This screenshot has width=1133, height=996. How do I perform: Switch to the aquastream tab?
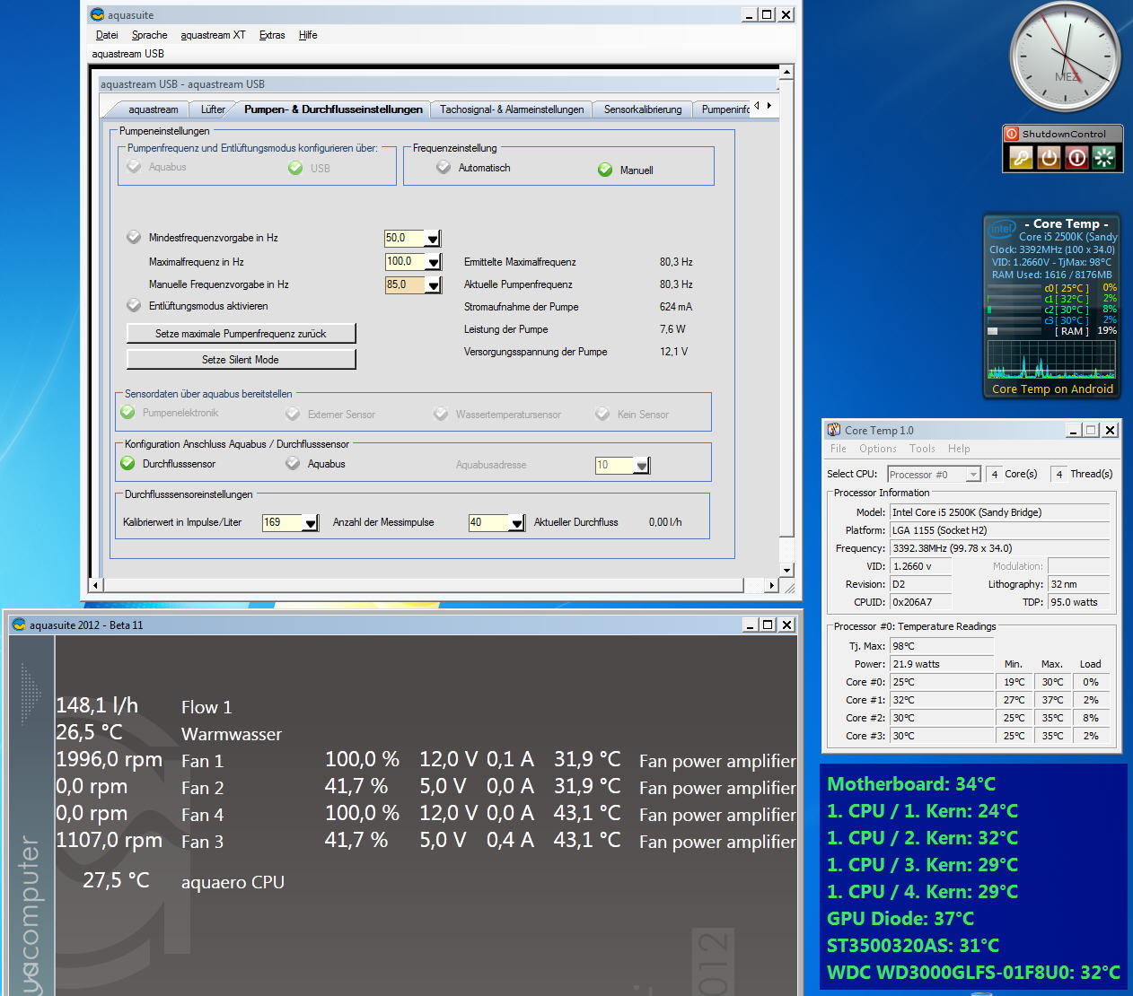point(153,109)
